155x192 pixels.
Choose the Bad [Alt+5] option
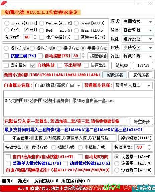pyautogui.click(x=42, y=30)
